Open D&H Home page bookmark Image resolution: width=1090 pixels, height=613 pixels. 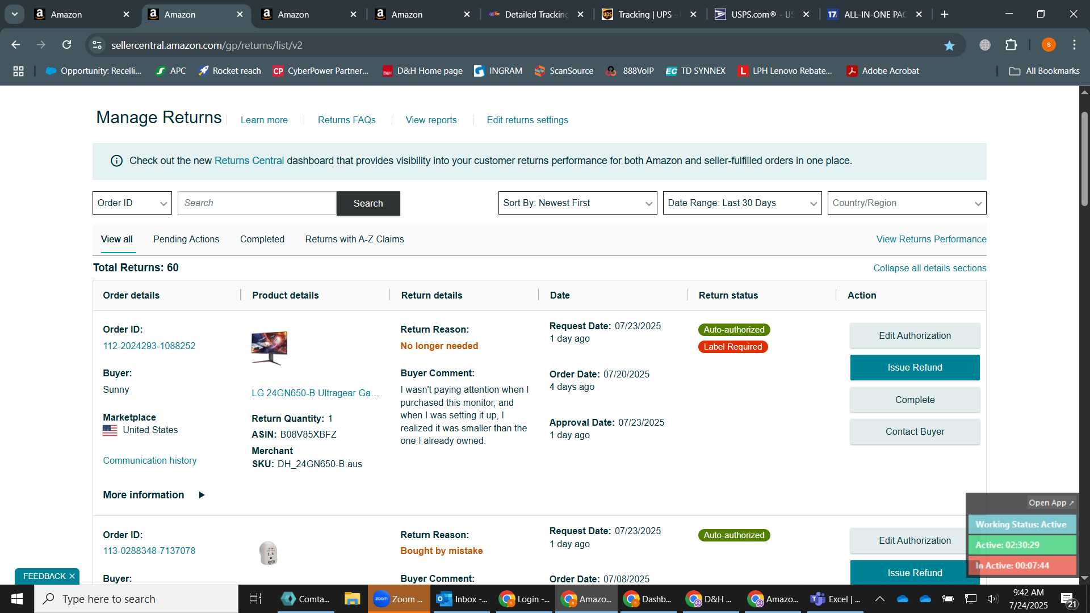pos(422,71)
